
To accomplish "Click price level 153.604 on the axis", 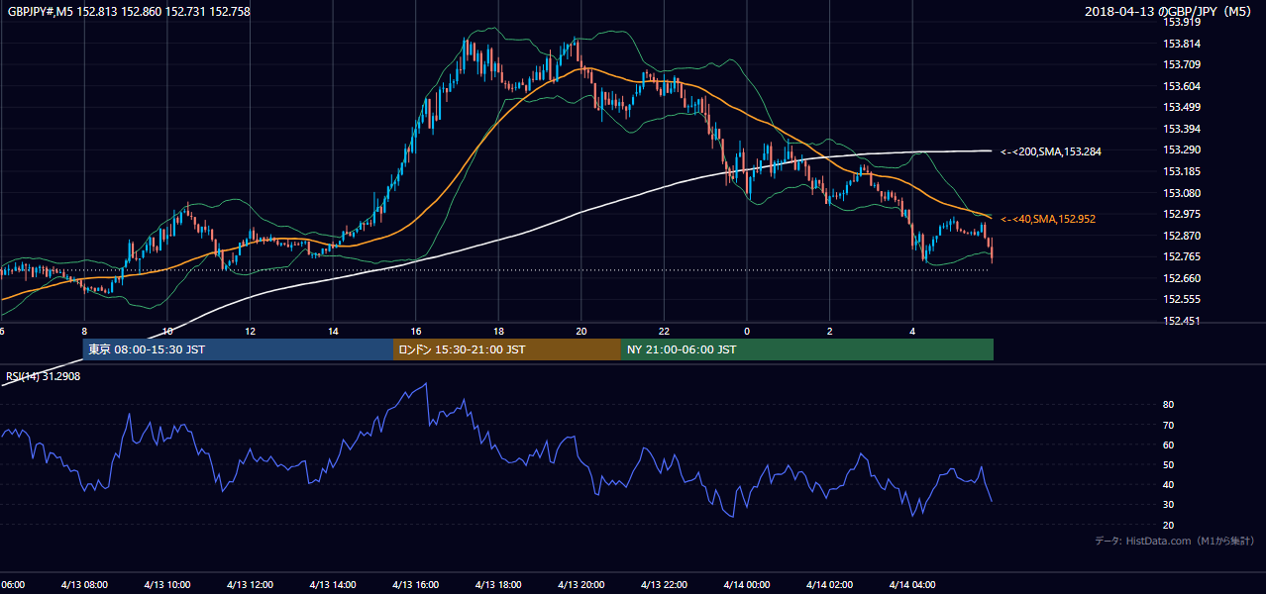I will click(1182, 86).
